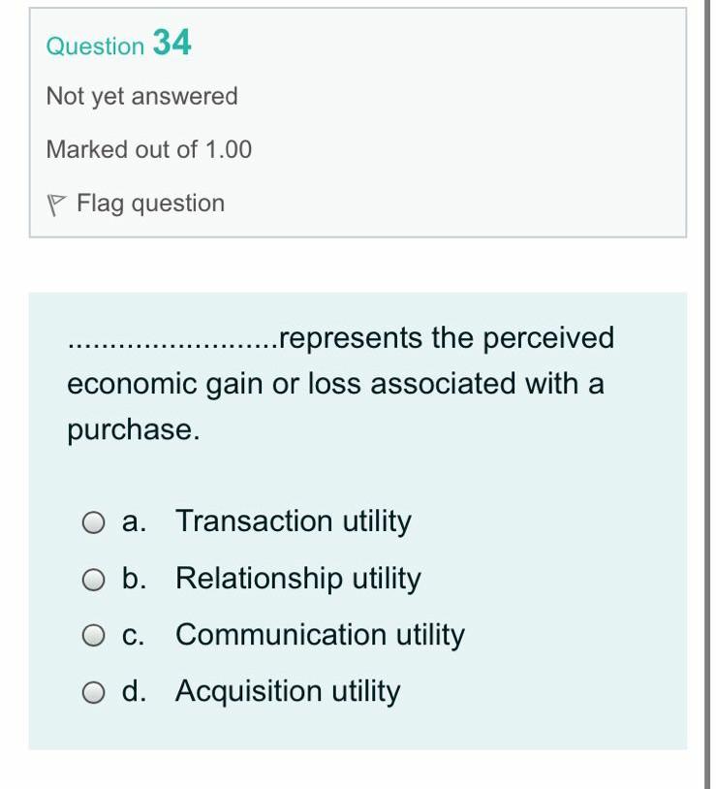Viewport: 716px width, 789px height.
Task: Click the Not yet answered status text
Action: (x=142, y=96)
